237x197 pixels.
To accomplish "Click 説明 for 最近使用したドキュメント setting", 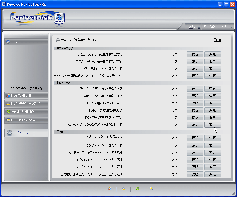I will tap(195, 174).
